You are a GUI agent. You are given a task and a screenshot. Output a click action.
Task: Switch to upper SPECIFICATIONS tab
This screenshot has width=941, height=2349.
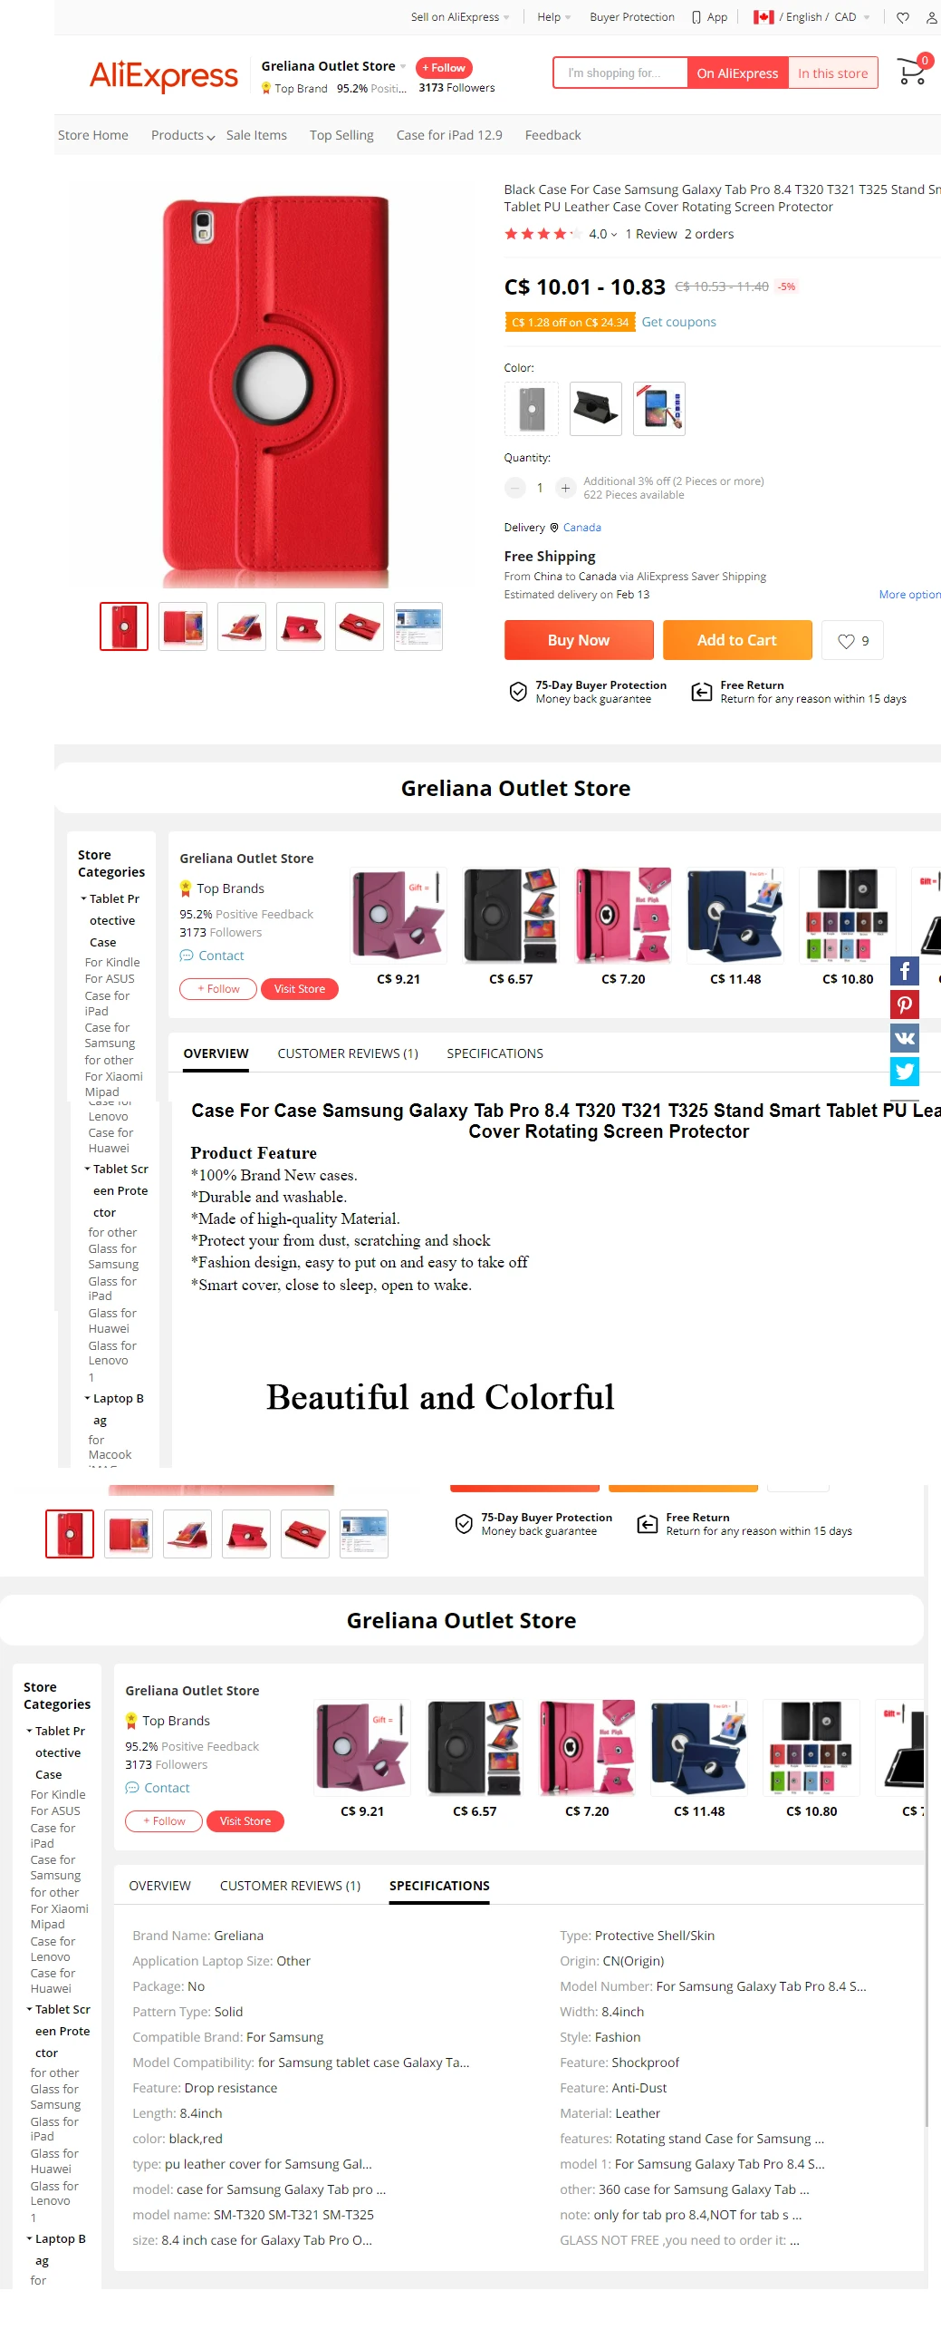click(495, 1053)
